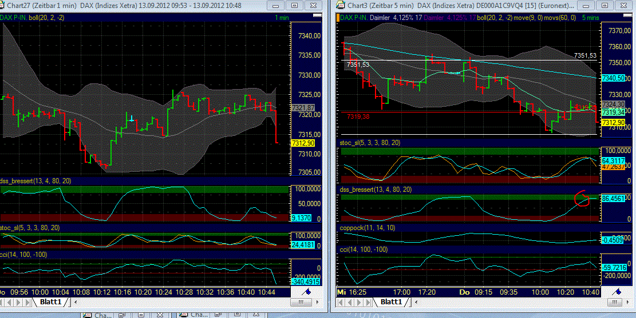
Task: Click the -340,4915 cci value
Action: coord(306,281)
